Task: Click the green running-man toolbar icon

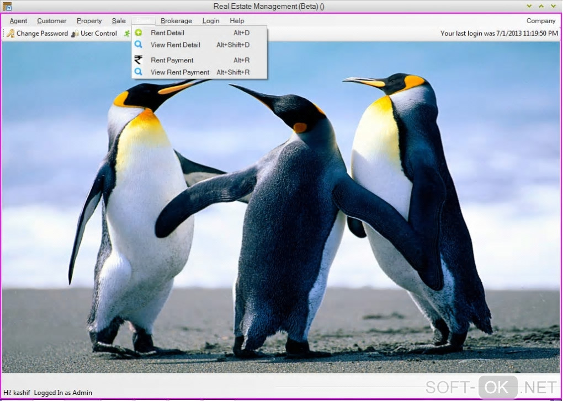Action: (127, 33)
